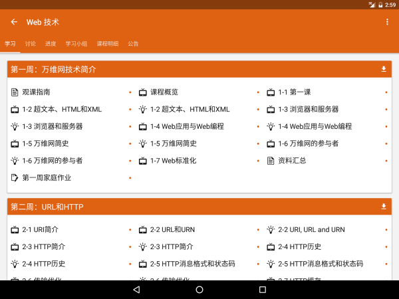399x299 pixels.
Task: Select the 公告 tab
Action: [134, 44]
